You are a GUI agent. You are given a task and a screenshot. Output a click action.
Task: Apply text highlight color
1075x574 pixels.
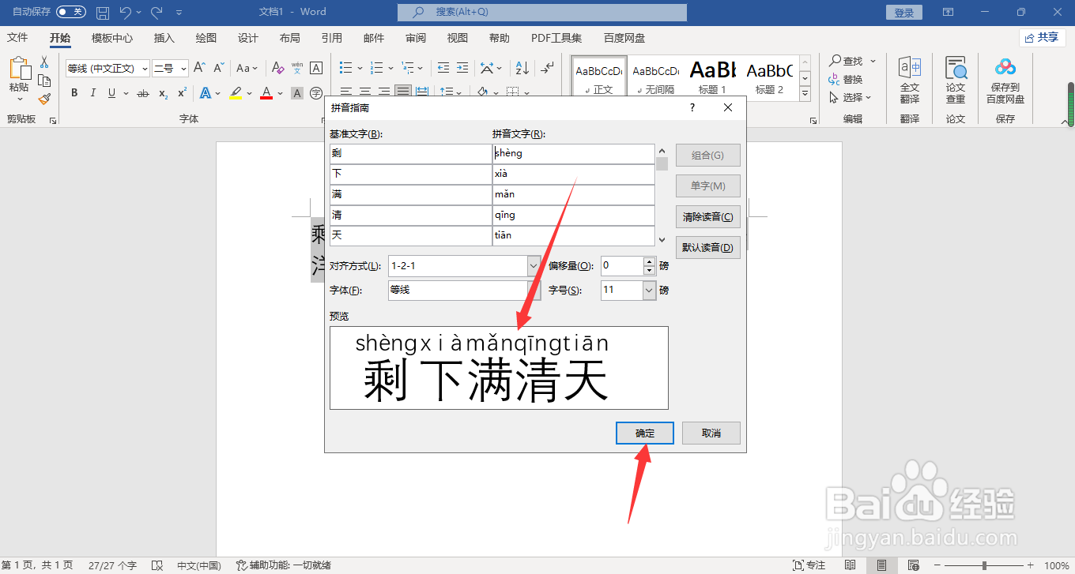tap(235, 92)
